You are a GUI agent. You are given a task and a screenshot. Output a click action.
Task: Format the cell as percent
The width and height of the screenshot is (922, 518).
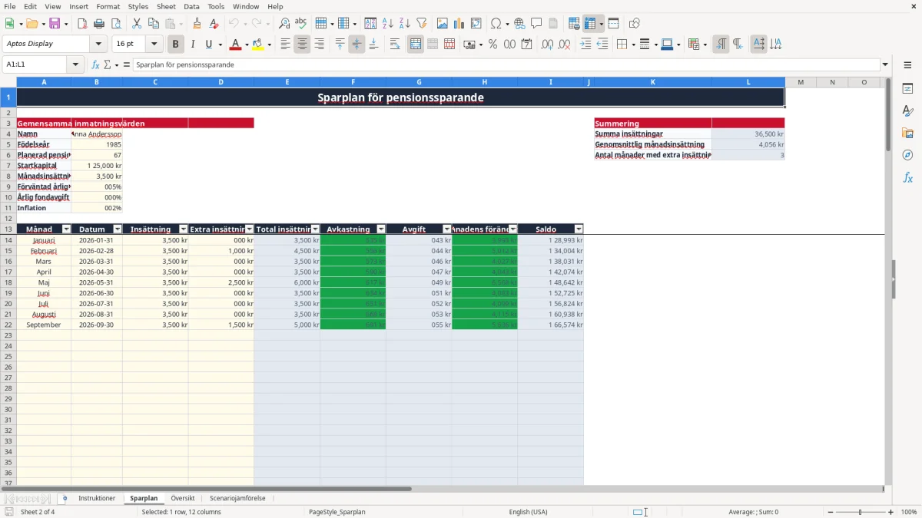pyautogui.click(x=493, y=45)
